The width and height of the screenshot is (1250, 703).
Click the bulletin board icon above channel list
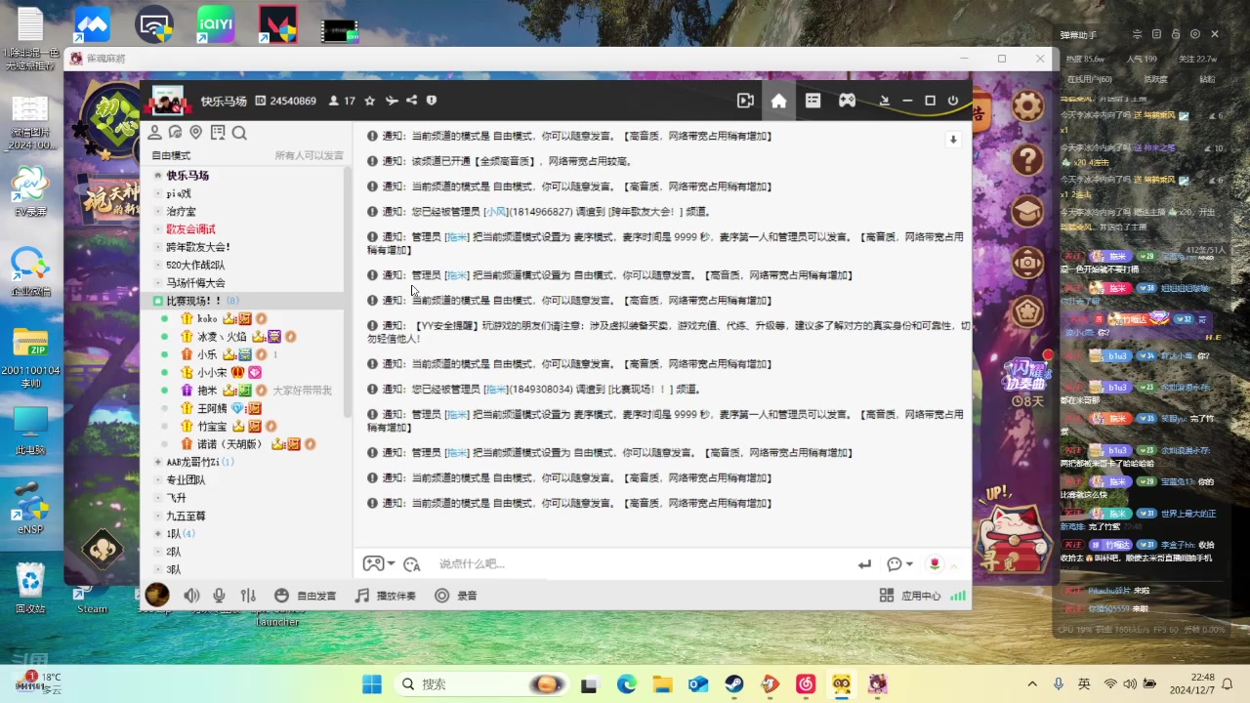(218, 133)
